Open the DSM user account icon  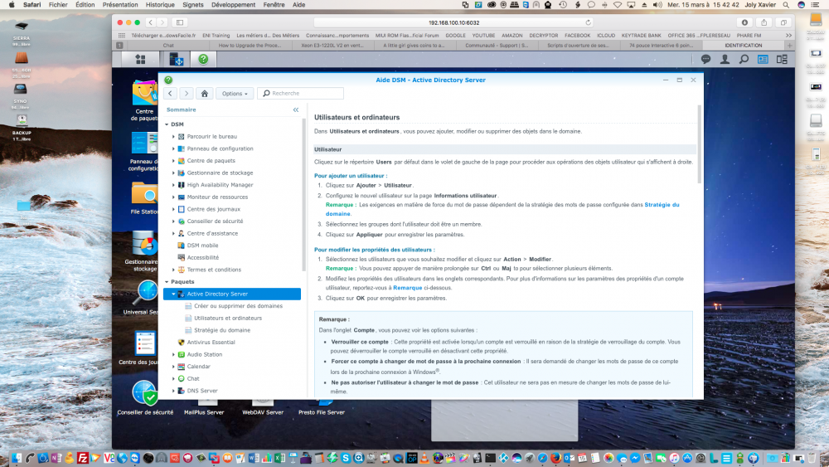[725, 59]
